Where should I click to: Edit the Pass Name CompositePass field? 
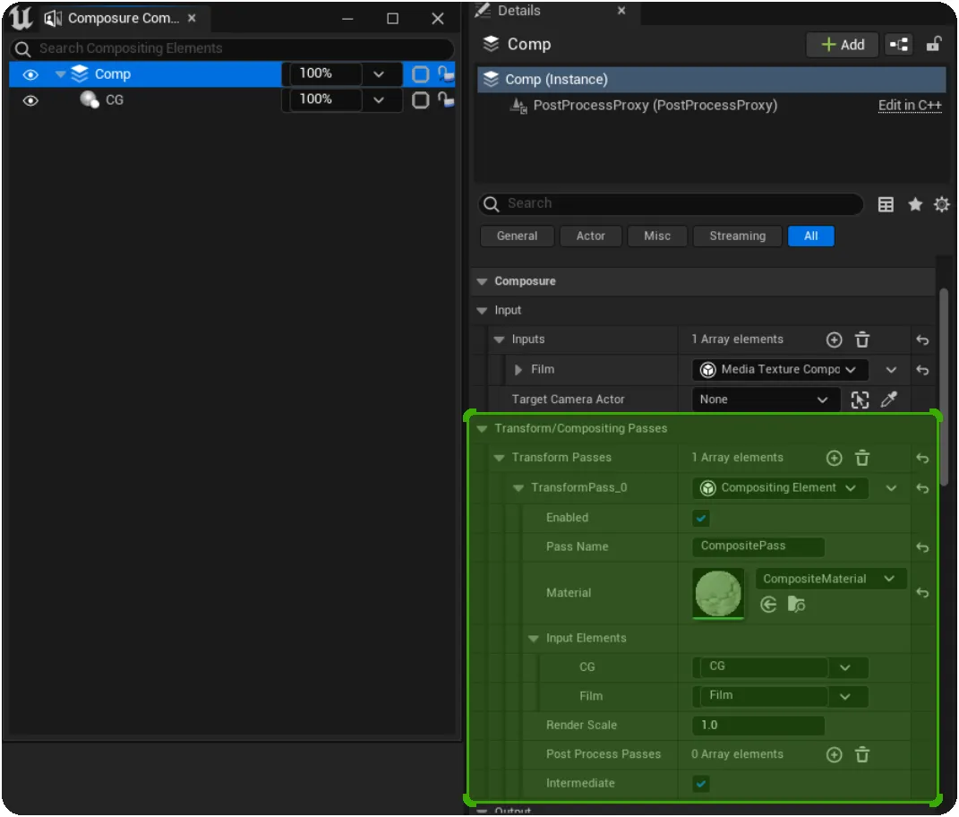pos(758,546)
